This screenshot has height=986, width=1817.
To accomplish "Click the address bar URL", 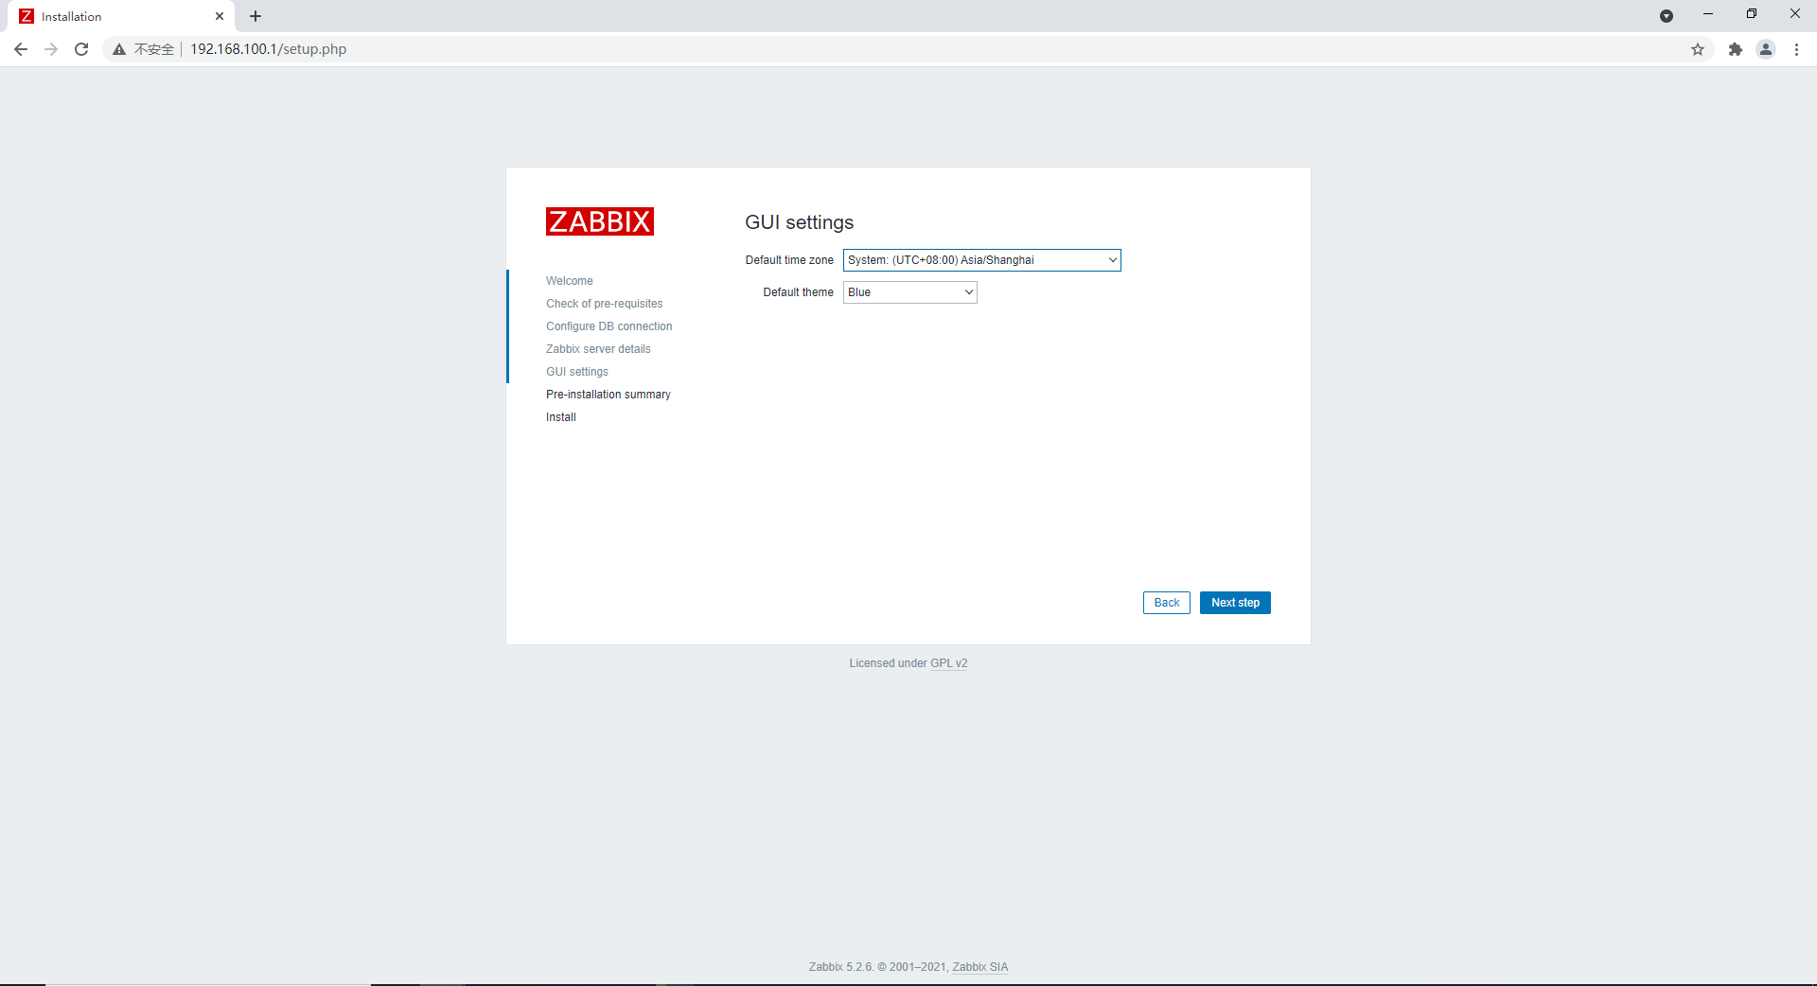I will [x=269, y=49].
